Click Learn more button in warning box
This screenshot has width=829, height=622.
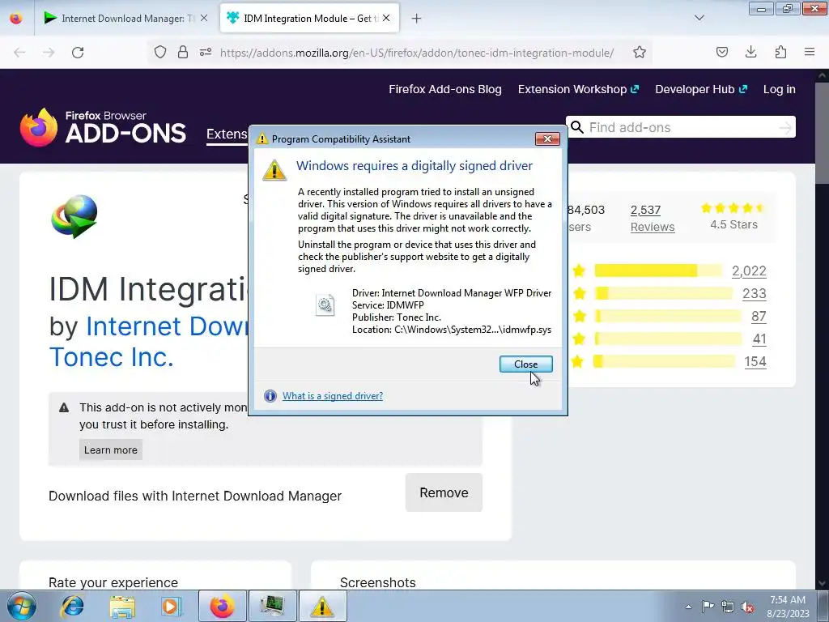point(110,449)
